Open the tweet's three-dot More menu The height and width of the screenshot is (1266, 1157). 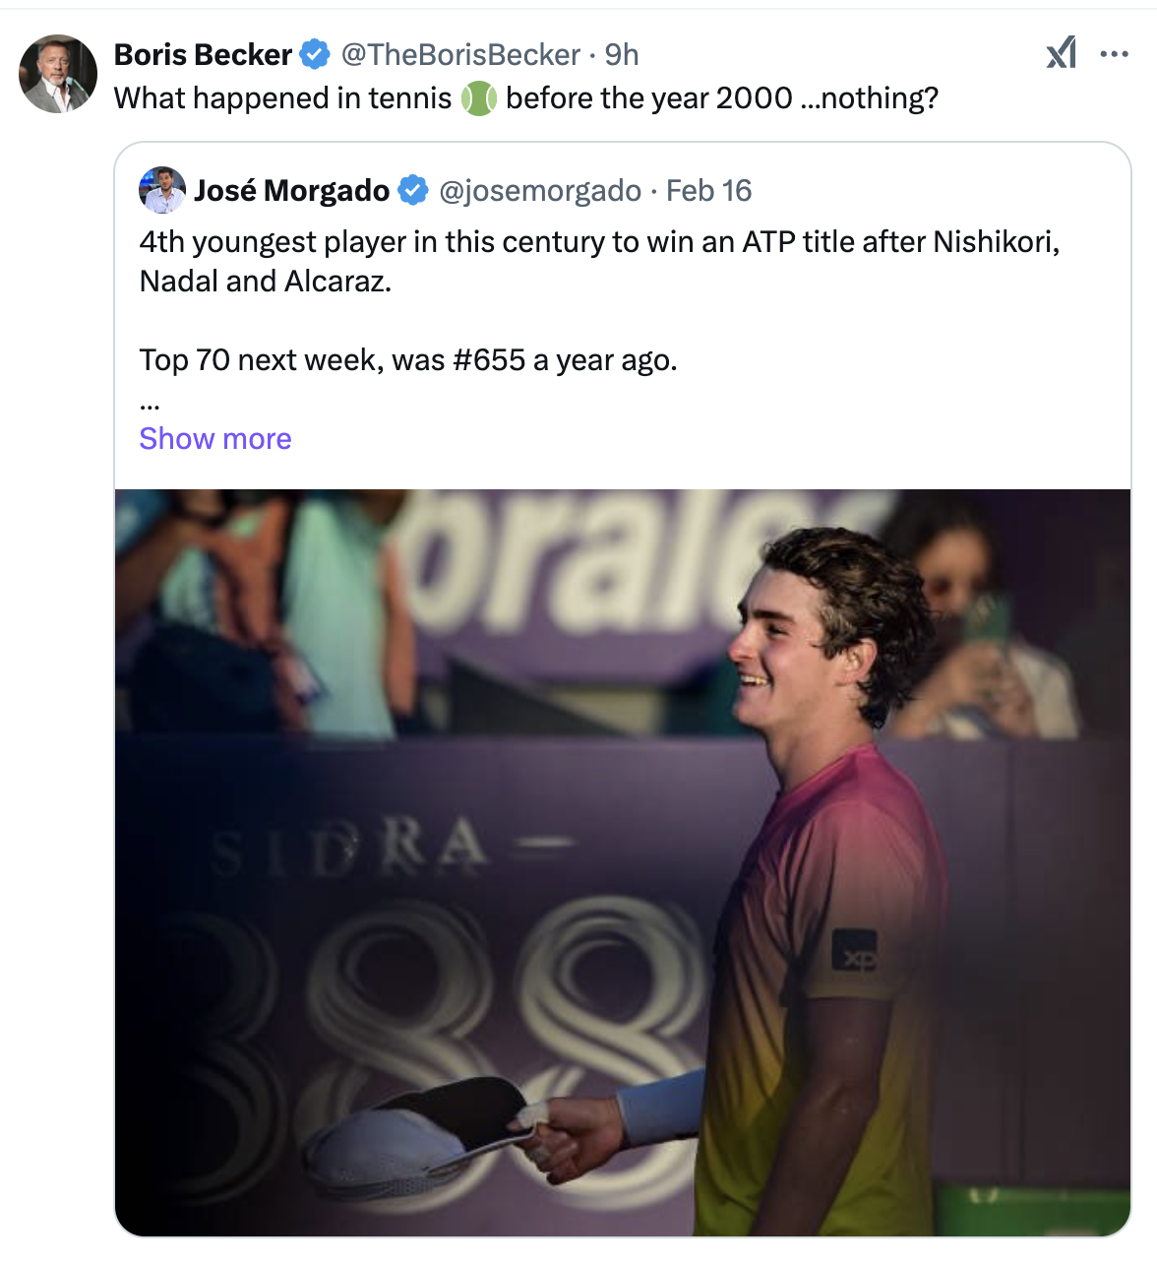pyautogui.click(x=1114, y=54)
